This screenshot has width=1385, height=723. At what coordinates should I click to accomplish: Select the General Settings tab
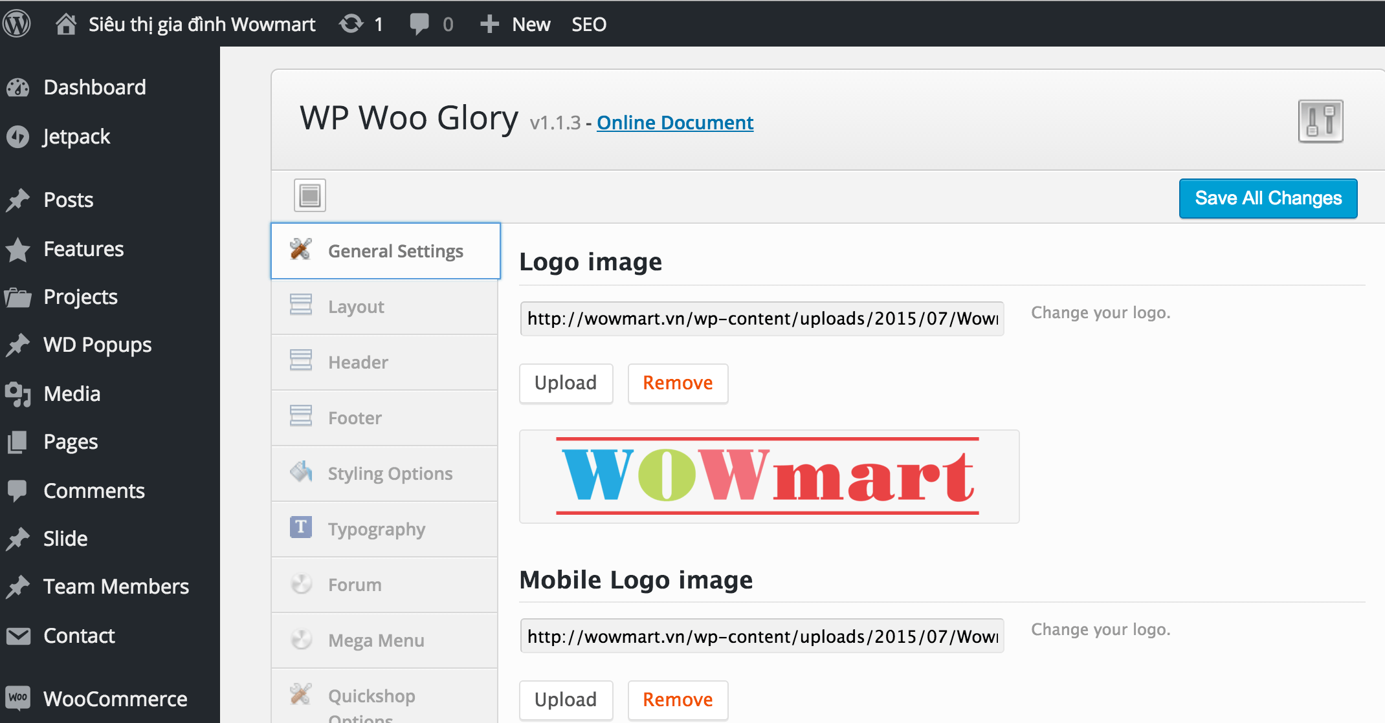[x=386, y=251]
